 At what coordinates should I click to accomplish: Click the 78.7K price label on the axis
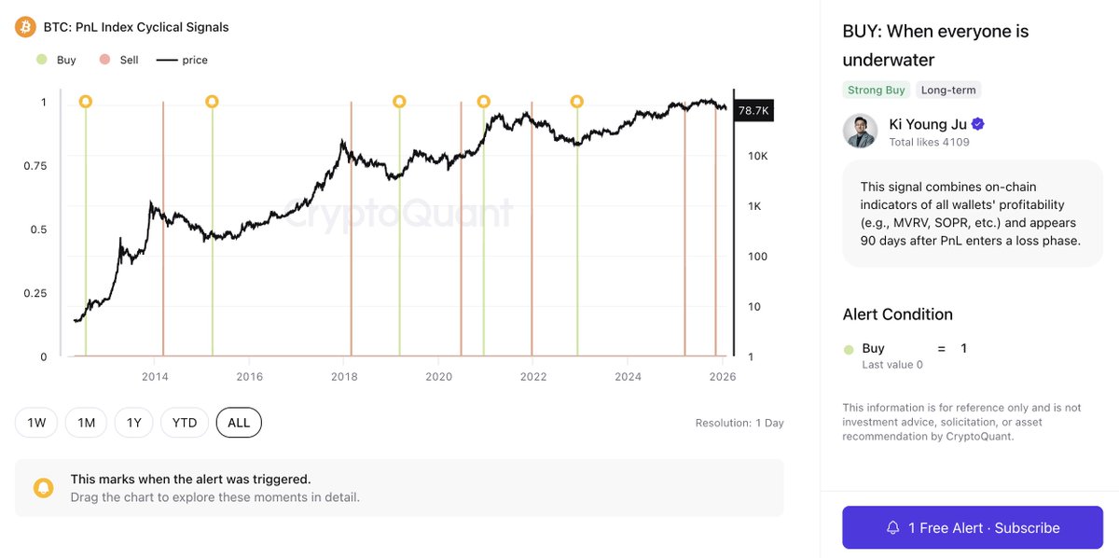point(755,110)
